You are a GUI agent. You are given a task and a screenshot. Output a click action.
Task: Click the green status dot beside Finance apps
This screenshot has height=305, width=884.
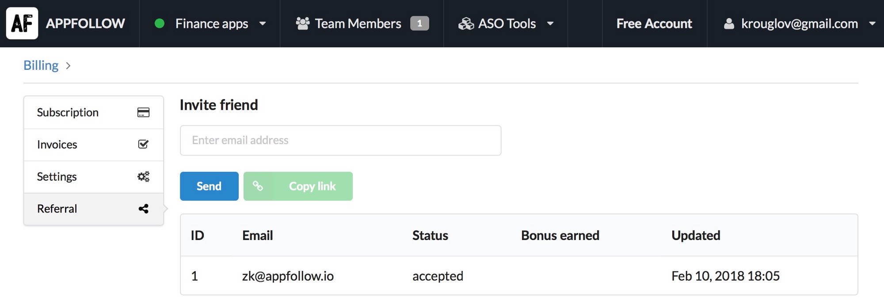(160, 23)
